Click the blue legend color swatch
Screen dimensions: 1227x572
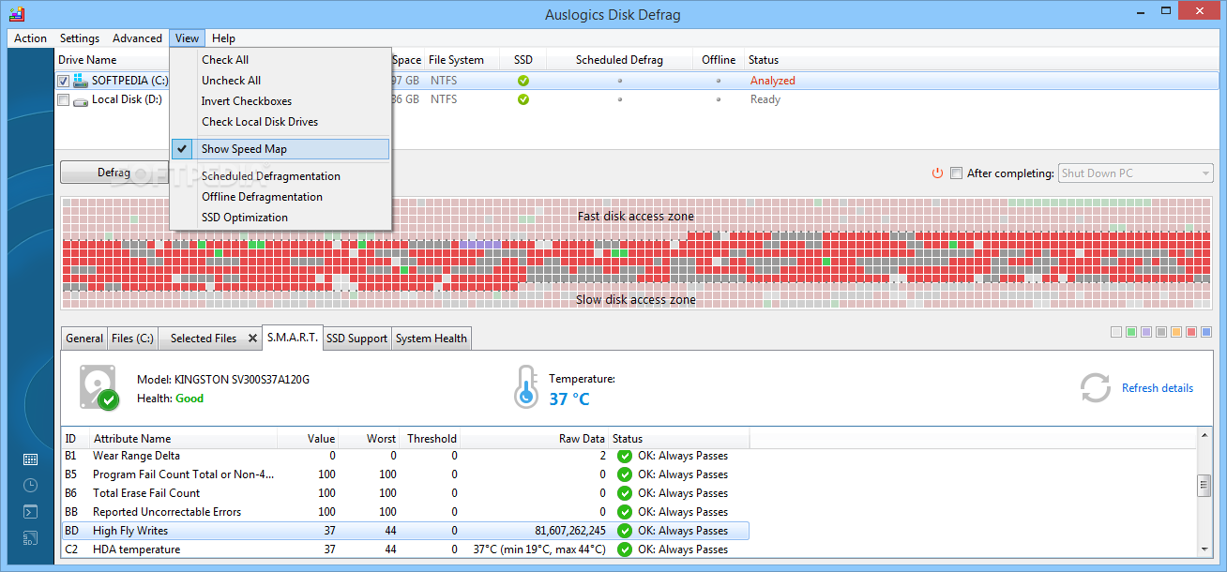[1206, 332]
